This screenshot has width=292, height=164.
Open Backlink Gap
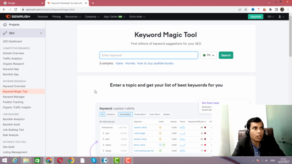coord(10,74)
